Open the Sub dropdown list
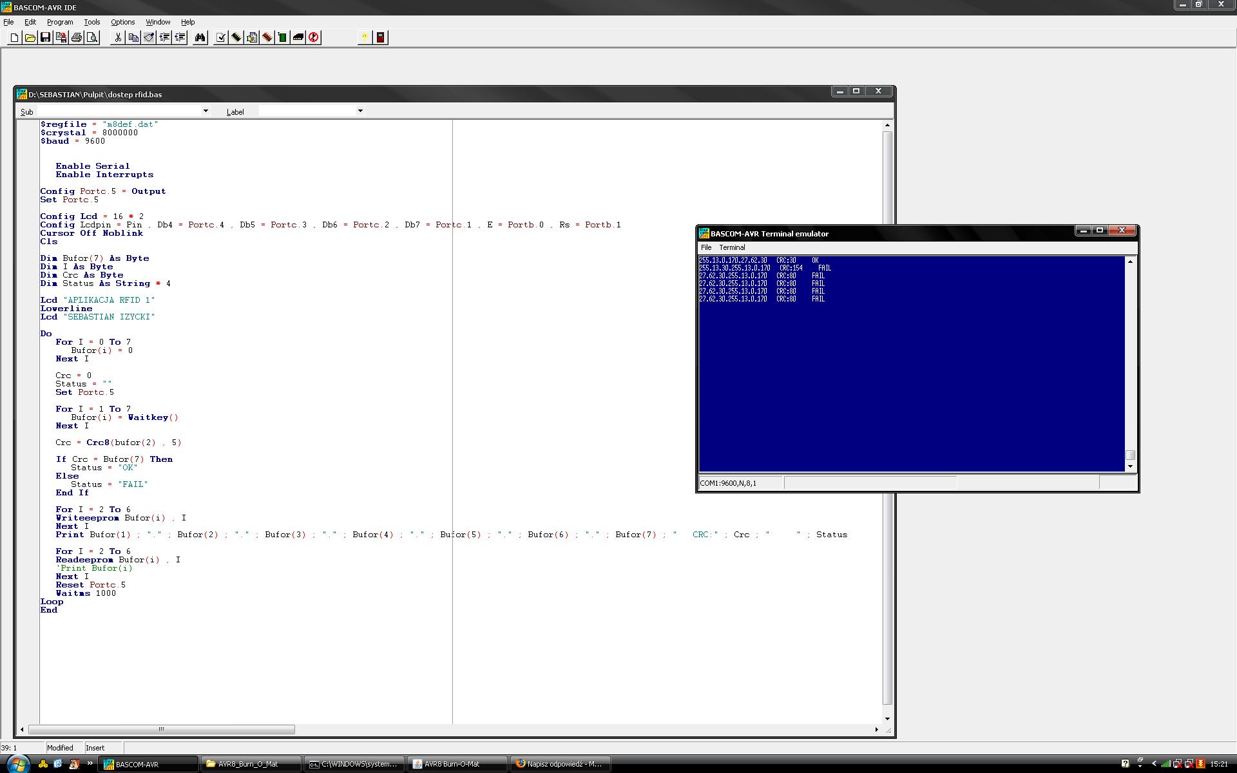1237x773 pixels. point(206,111)
